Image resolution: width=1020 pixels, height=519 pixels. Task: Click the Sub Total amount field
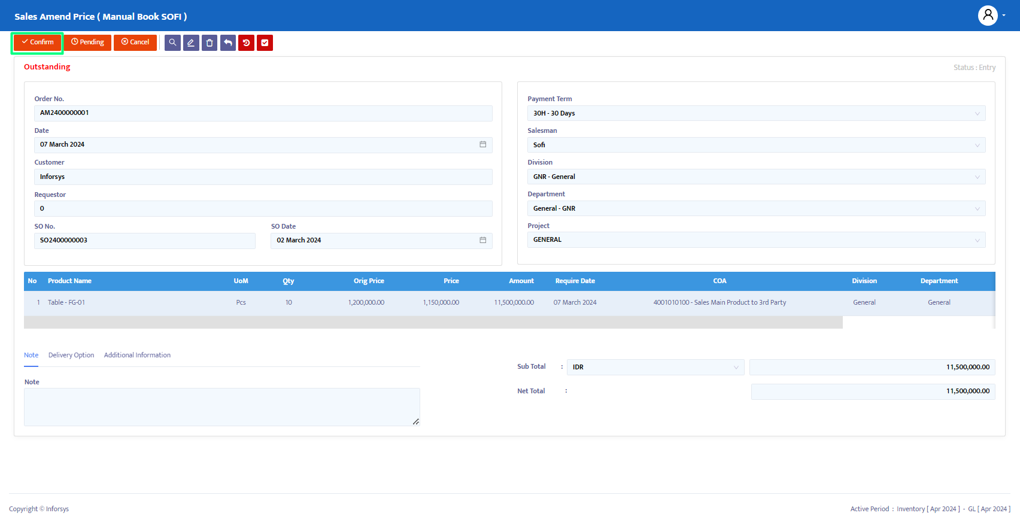872,367
